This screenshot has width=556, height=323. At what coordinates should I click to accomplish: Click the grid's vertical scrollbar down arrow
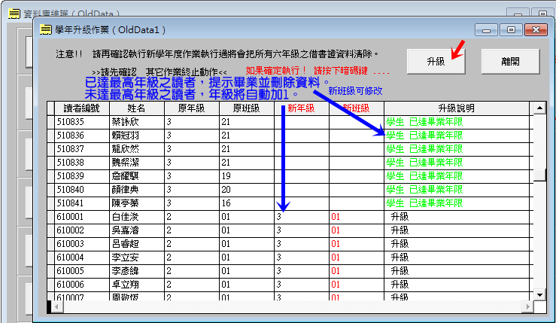coord(539,294)
